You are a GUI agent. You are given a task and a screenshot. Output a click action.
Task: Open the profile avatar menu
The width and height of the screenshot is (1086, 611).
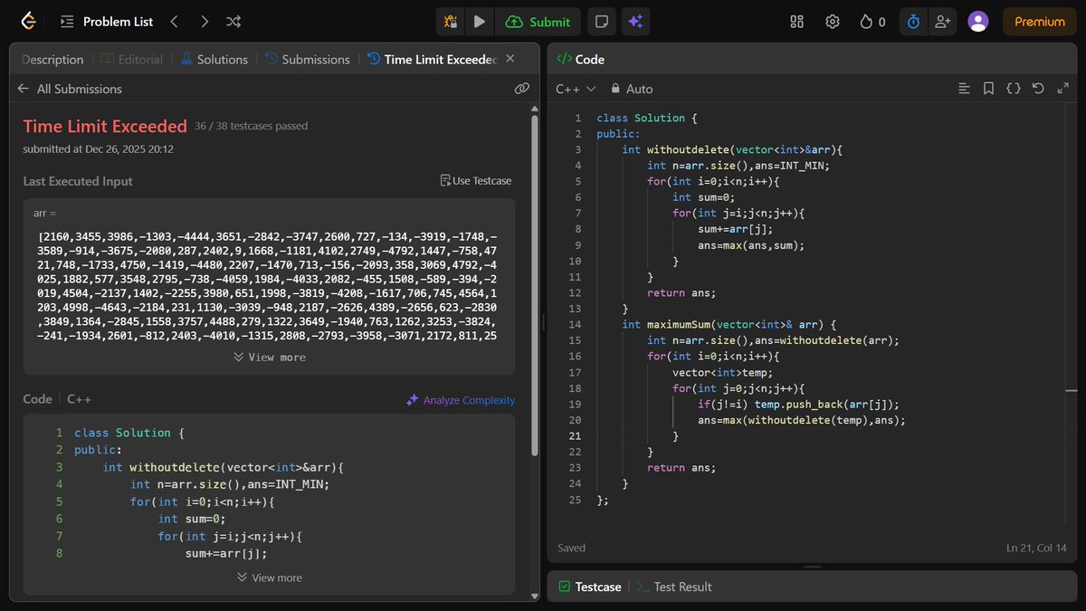(x=977, y=22)
